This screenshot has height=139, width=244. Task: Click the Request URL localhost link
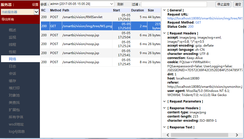(x=205, y=18)
